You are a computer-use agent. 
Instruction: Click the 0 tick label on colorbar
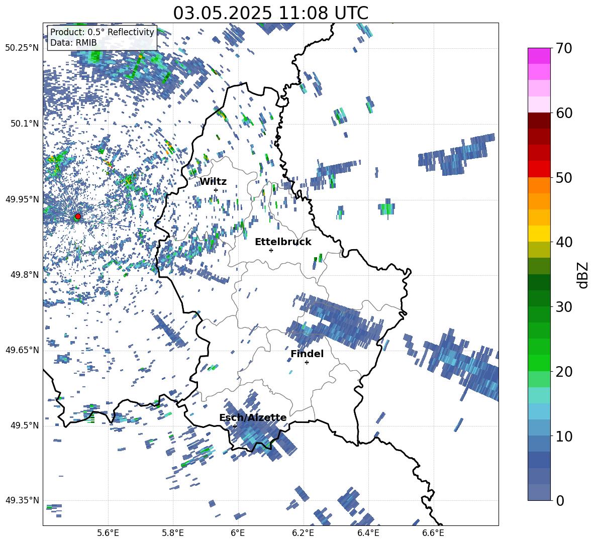click(560, 500)
